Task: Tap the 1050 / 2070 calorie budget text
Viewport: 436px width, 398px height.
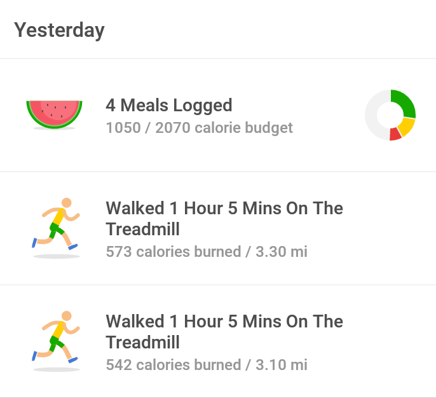Action: click(x=200, y=128)
